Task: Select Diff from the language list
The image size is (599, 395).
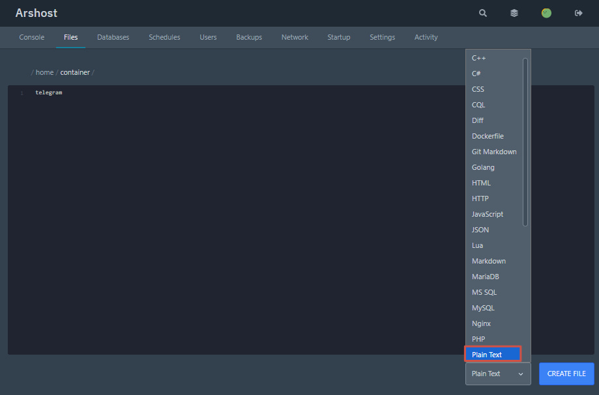Action: click(493, 120)
